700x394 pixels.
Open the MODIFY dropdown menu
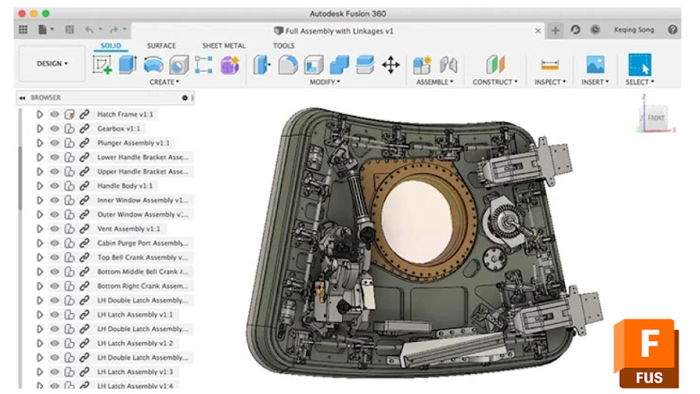pyautogui.click(x=325, y=82)
